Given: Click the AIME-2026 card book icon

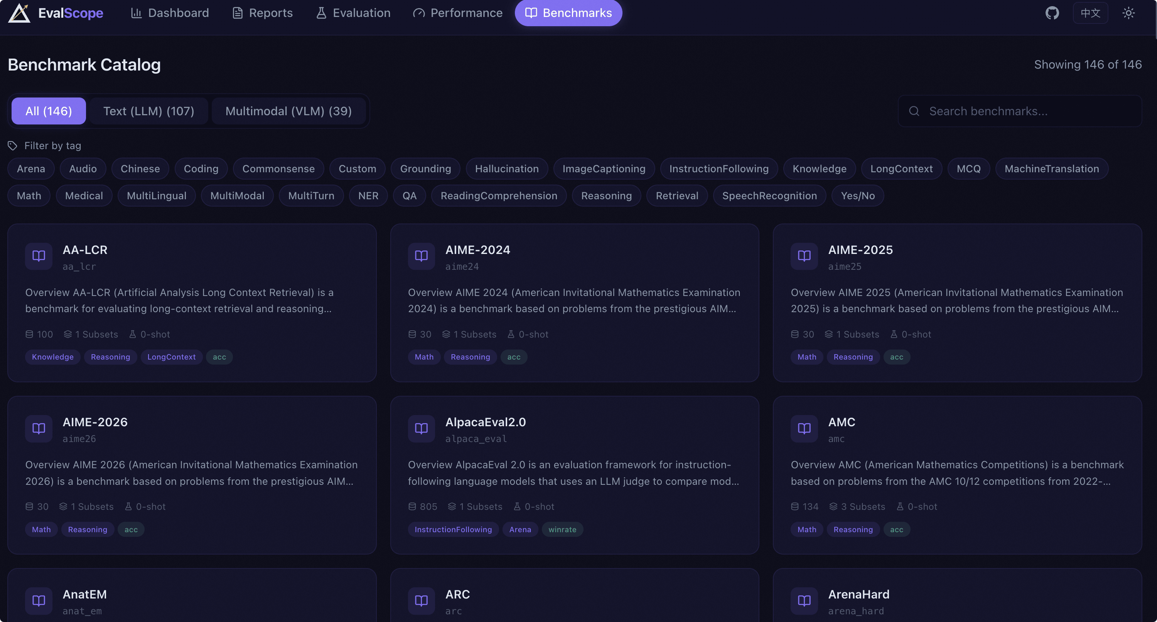Looking at the screenshot, I should click(x=39, y=429).
